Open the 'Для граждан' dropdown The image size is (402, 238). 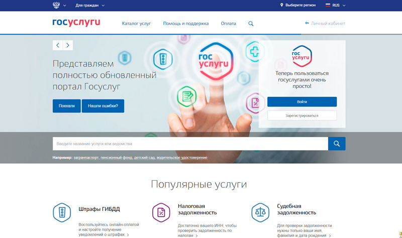click(x=90, y=6)
